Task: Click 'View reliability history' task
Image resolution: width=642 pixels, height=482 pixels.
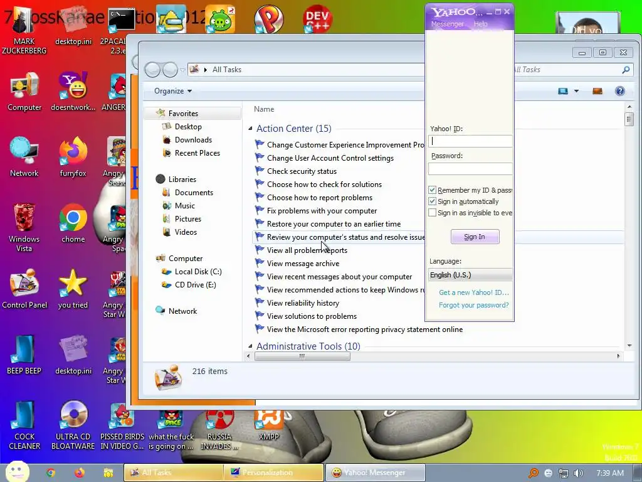Action: click(x=303, y=303)
